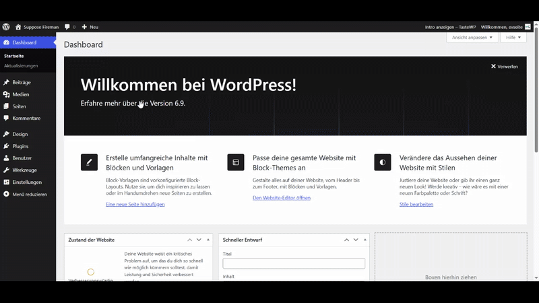This screenshot has width=539, height=303.
Task: Move Zustand der Website box down
Action: pyautogui.click(x=199, y=240)
